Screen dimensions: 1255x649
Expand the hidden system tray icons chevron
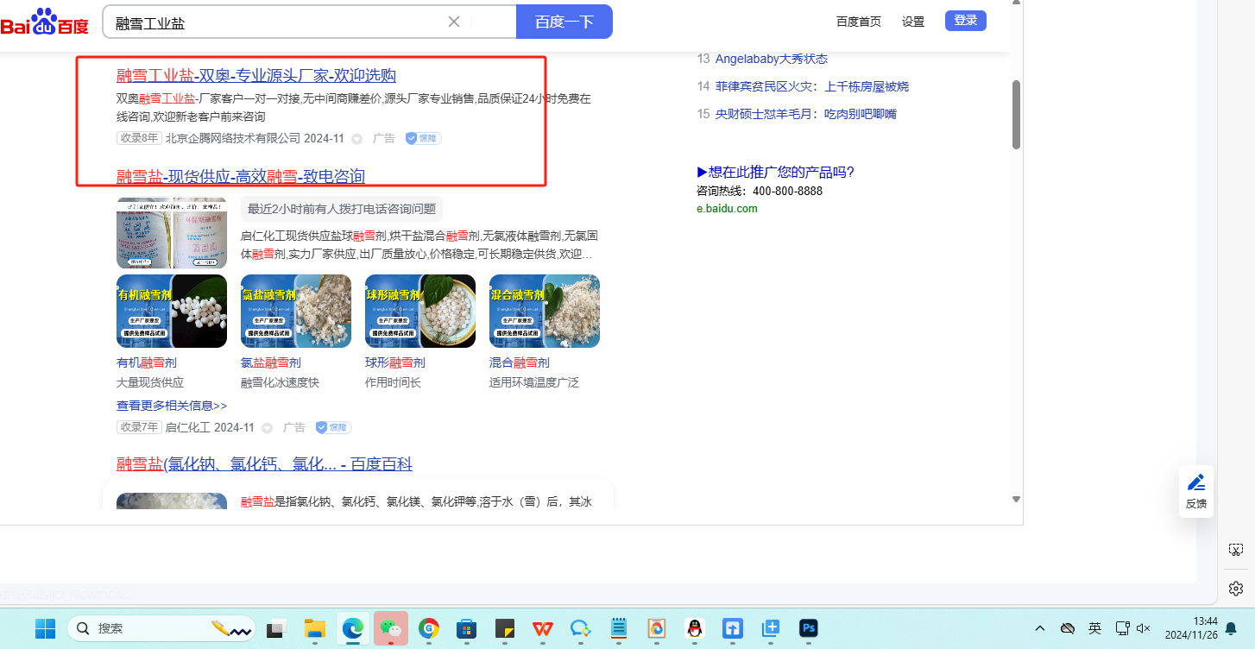[1040, 628]
